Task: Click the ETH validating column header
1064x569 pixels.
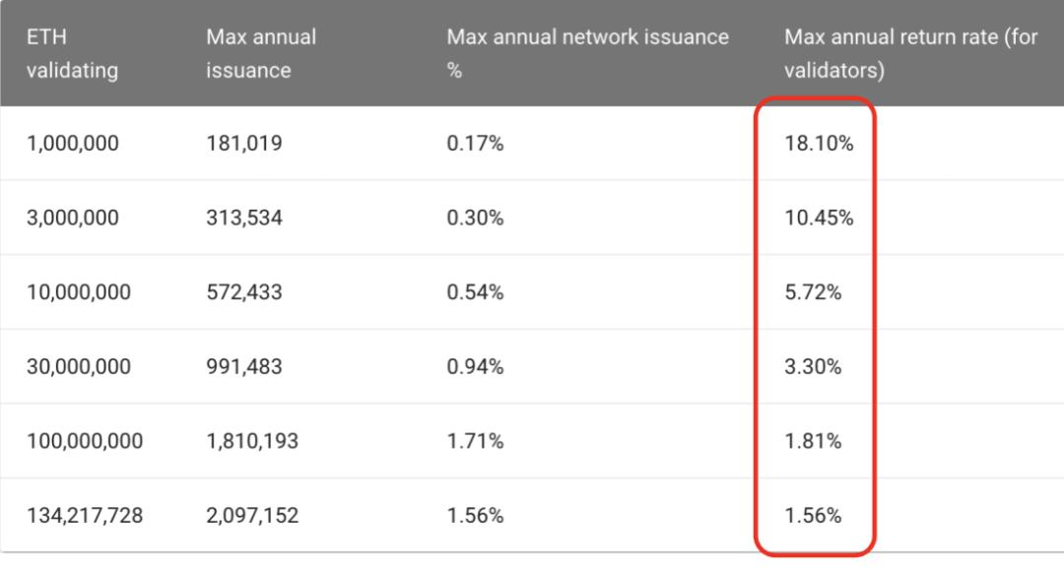Action: 72,53
